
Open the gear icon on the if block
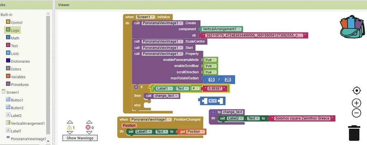click(136, 87)
